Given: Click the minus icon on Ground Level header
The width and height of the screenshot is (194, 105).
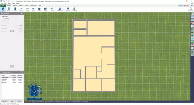Looking at the screenshot, I should pos(2,72).
